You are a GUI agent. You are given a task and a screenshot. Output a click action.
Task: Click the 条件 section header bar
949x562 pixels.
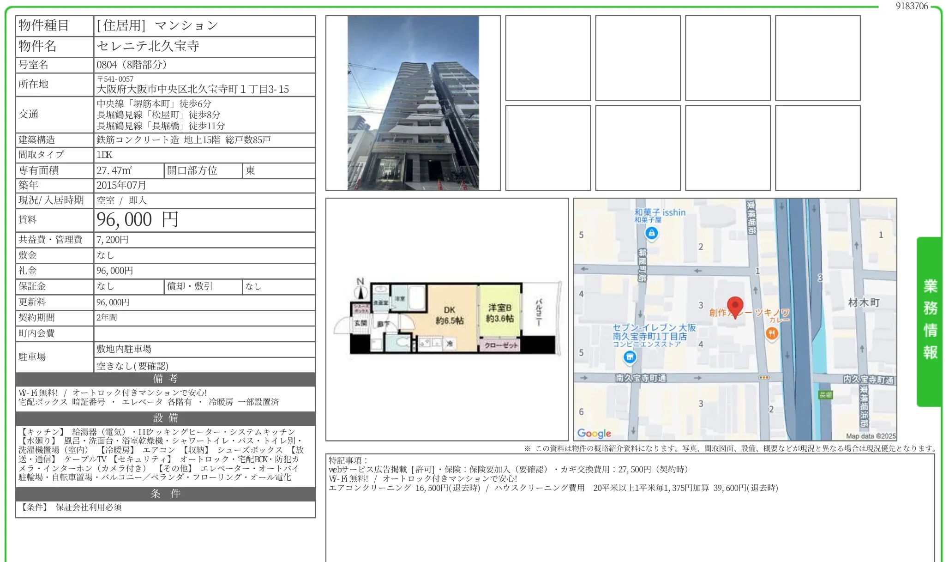coord(165,494)
